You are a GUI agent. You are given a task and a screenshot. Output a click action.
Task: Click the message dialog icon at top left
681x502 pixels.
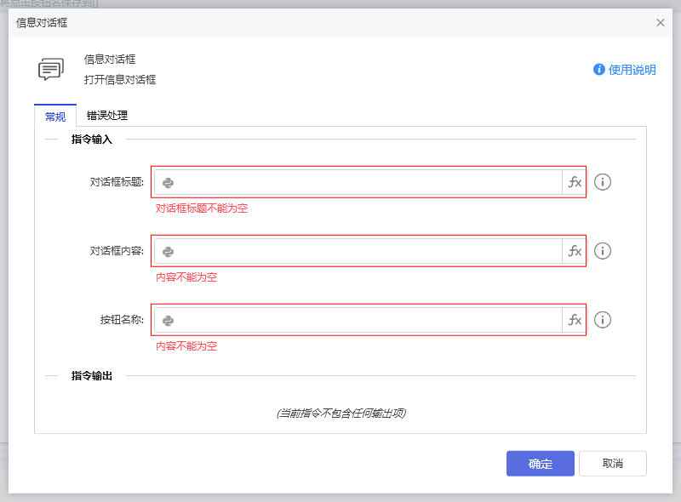51,70
